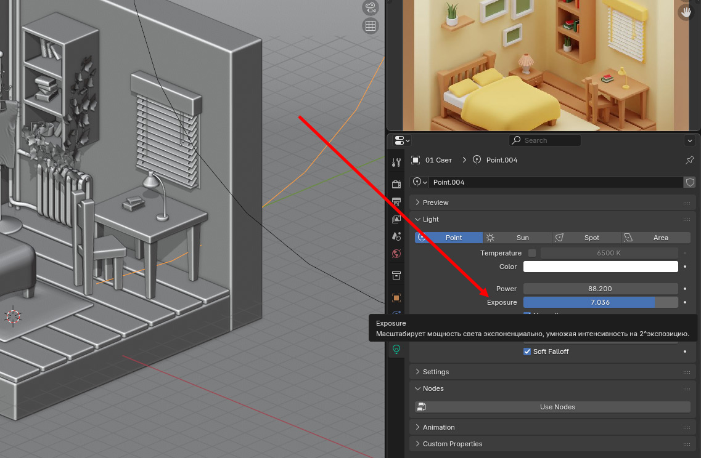701x458 pixels.
Task: Expand the Preview panel
Action: pos(435,203)
